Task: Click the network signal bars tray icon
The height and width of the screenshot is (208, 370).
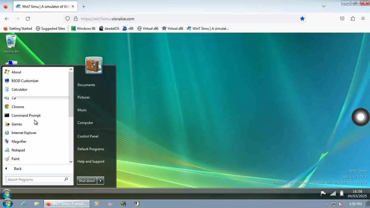Action: click(x=333, y=193)
